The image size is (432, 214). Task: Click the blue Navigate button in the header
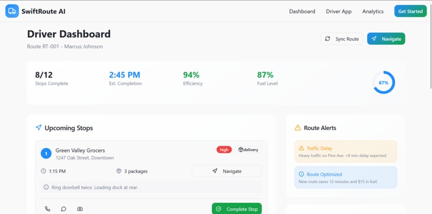coord(386,39)
